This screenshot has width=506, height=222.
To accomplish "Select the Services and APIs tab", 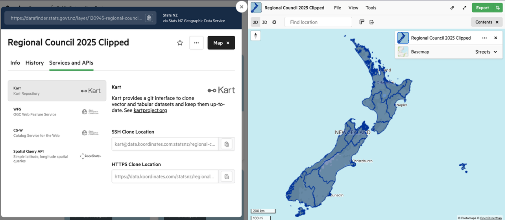I will point(71,63).
